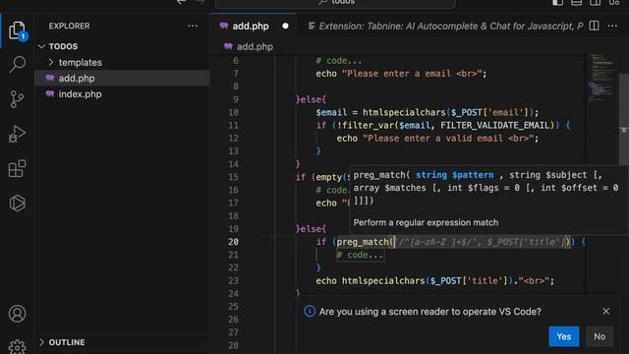Screen dimensions: 629x354
Task: Click the 'Please enter a email' string
Action: point(411,74)
